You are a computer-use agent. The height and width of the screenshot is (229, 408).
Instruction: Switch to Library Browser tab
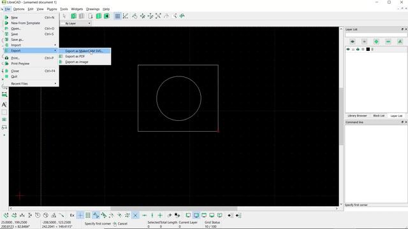pos(357,116)
